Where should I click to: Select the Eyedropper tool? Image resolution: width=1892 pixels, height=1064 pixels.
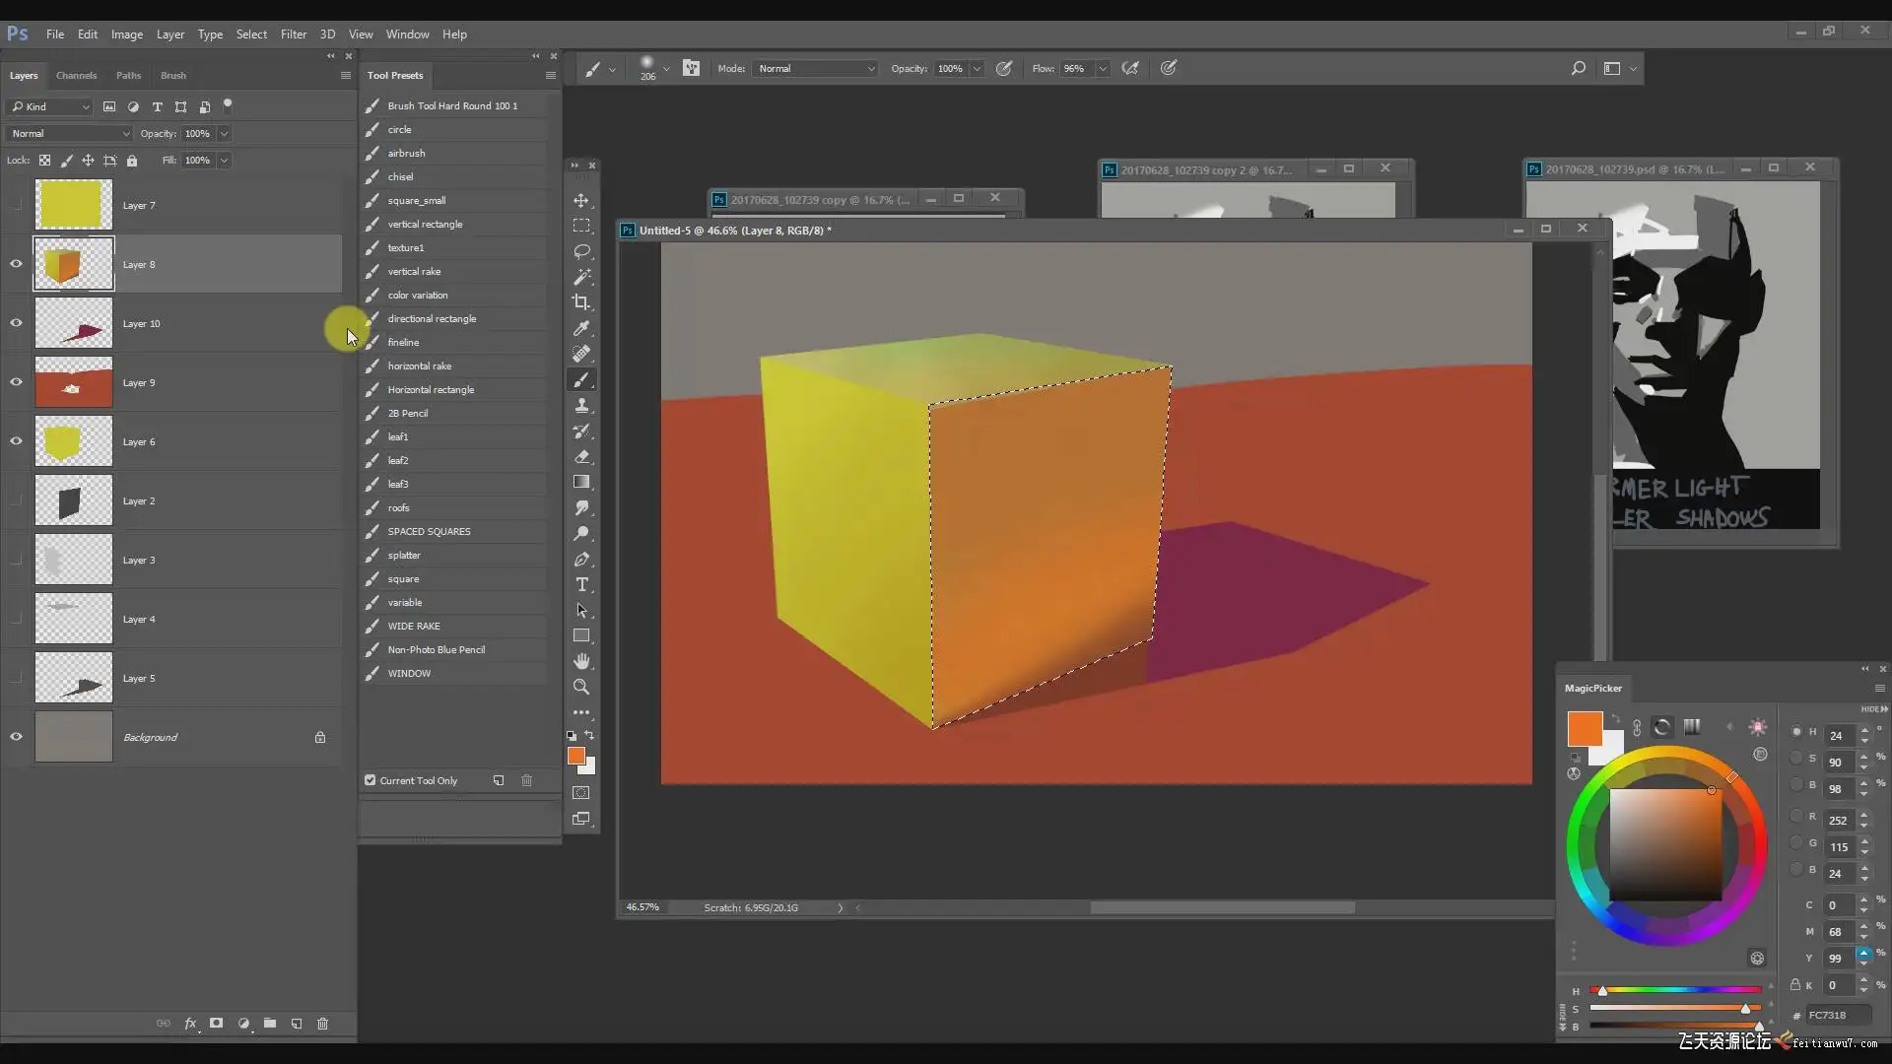[x=581, y=328]
